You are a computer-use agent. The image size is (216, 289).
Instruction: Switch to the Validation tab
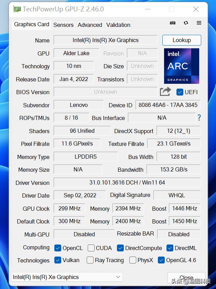[x=118, y=25]
